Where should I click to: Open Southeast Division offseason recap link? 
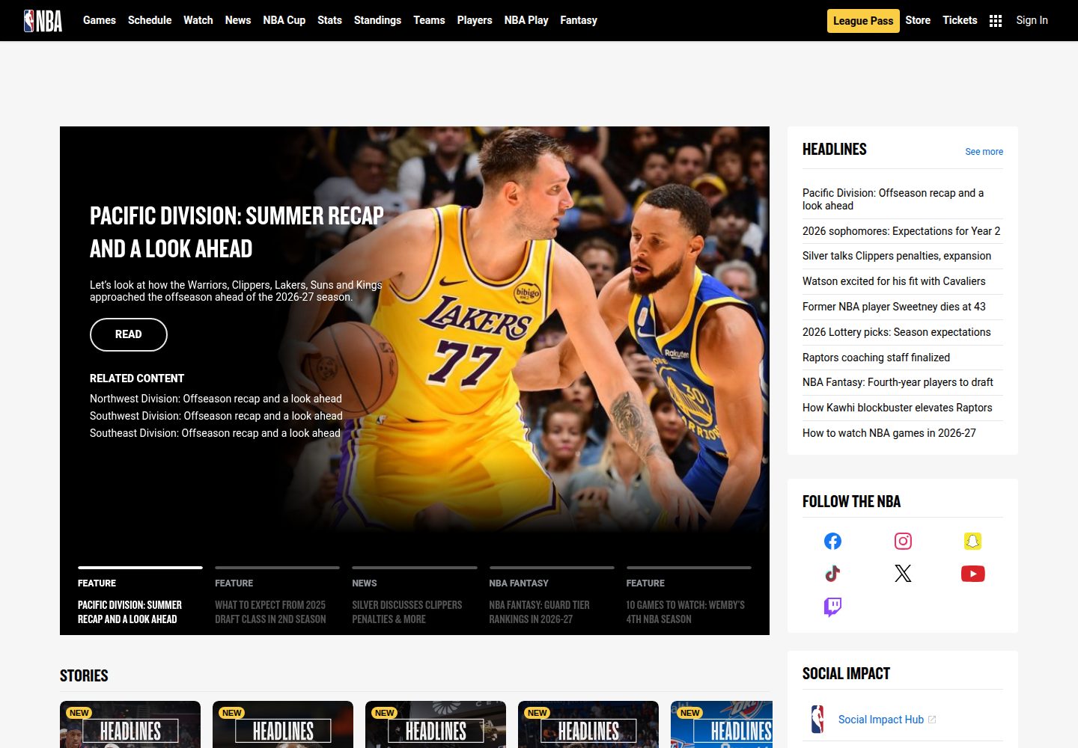point(215,433)
